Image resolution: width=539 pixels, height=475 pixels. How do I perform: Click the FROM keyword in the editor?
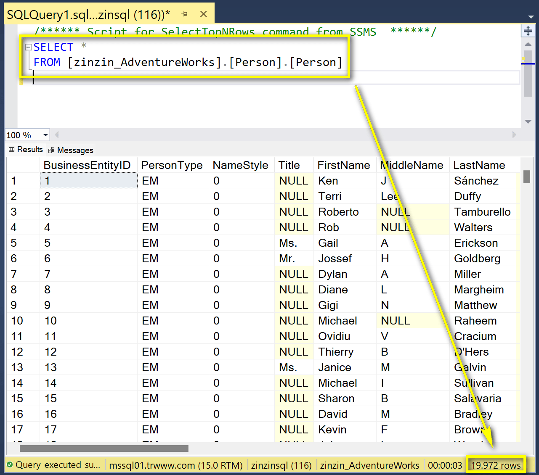point(47,62)
